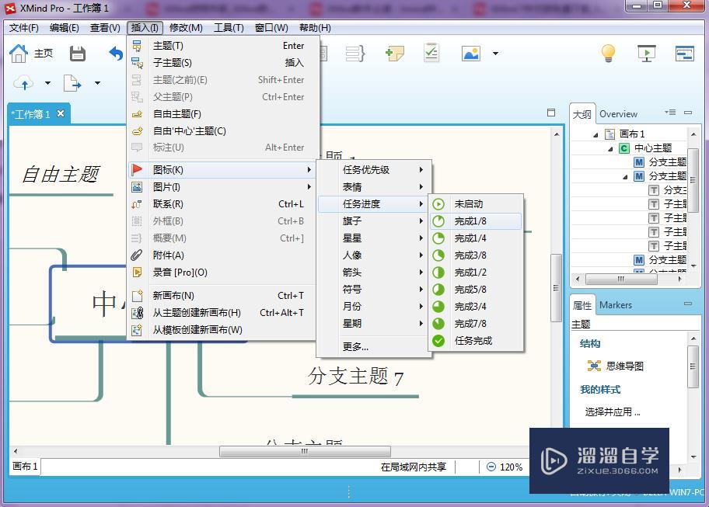Open the 查看(V) menu
709x507 pixels.
coord(105,28)
